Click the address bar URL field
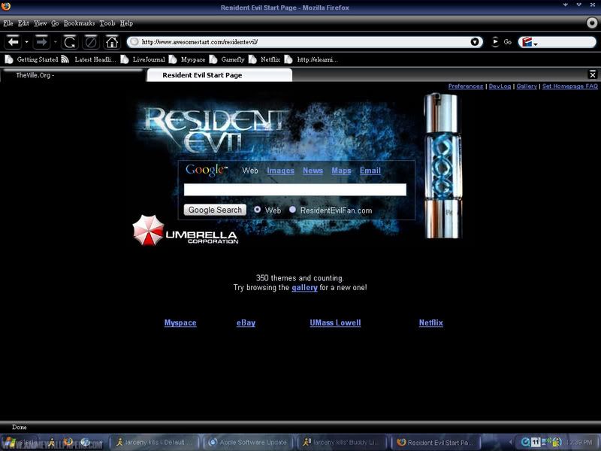Image resolution: width=601 pixels, height=451 pixels. [x=304, y=42]
